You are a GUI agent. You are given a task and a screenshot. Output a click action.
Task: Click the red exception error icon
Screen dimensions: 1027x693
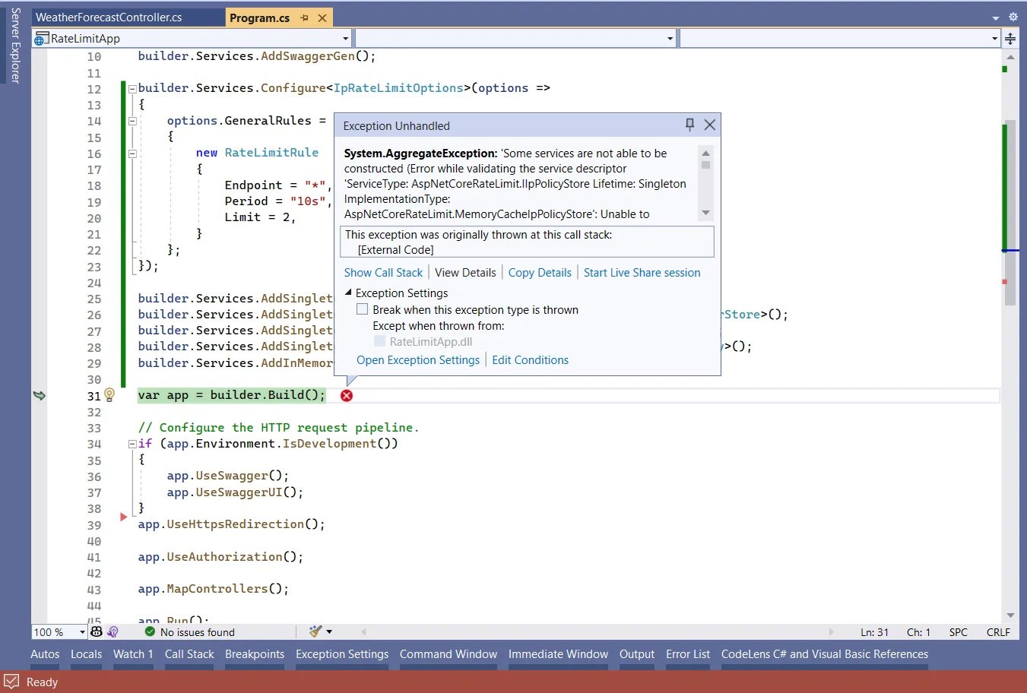click(347, 395)
